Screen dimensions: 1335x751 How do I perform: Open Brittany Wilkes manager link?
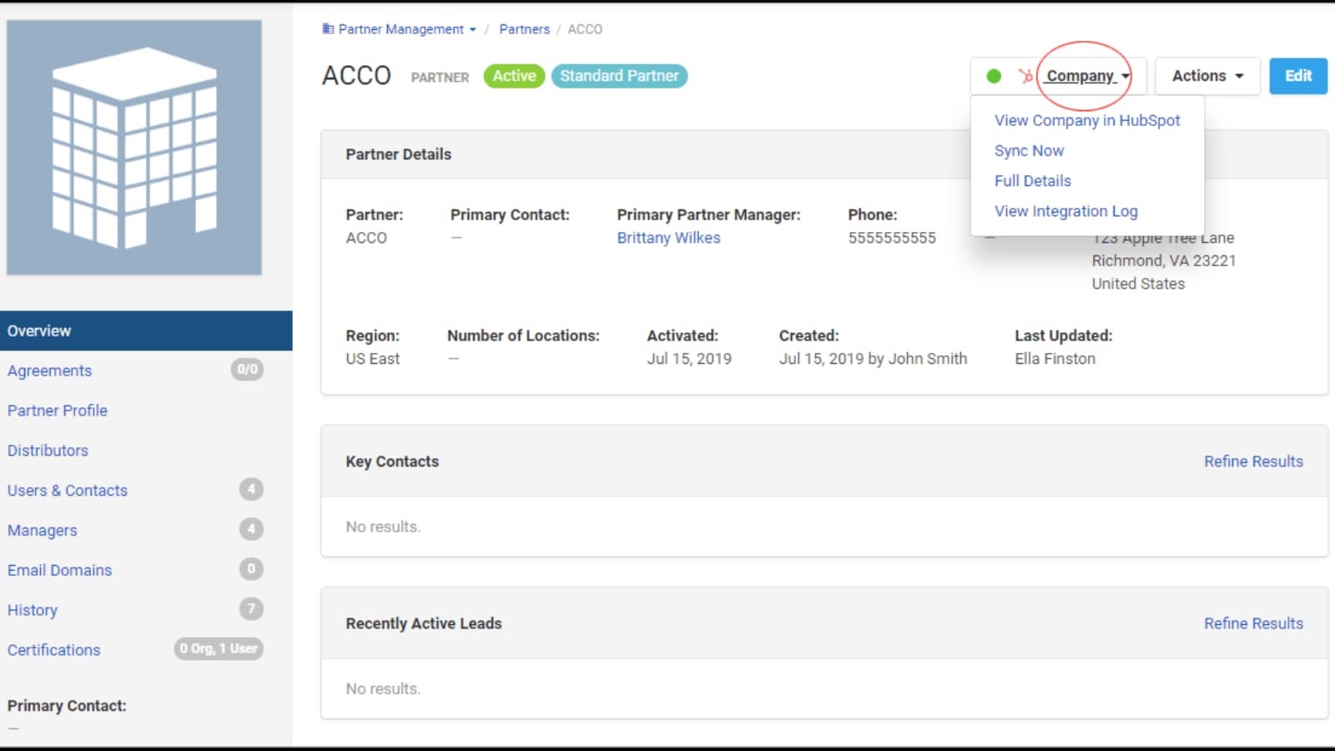click(668, 238)
